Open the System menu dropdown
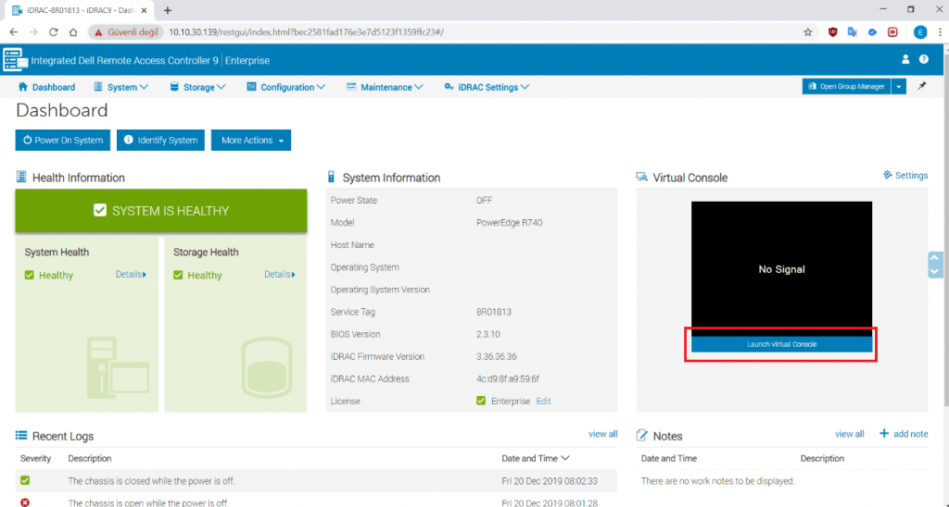The image size is (949, 507). [x=121, y=87]
